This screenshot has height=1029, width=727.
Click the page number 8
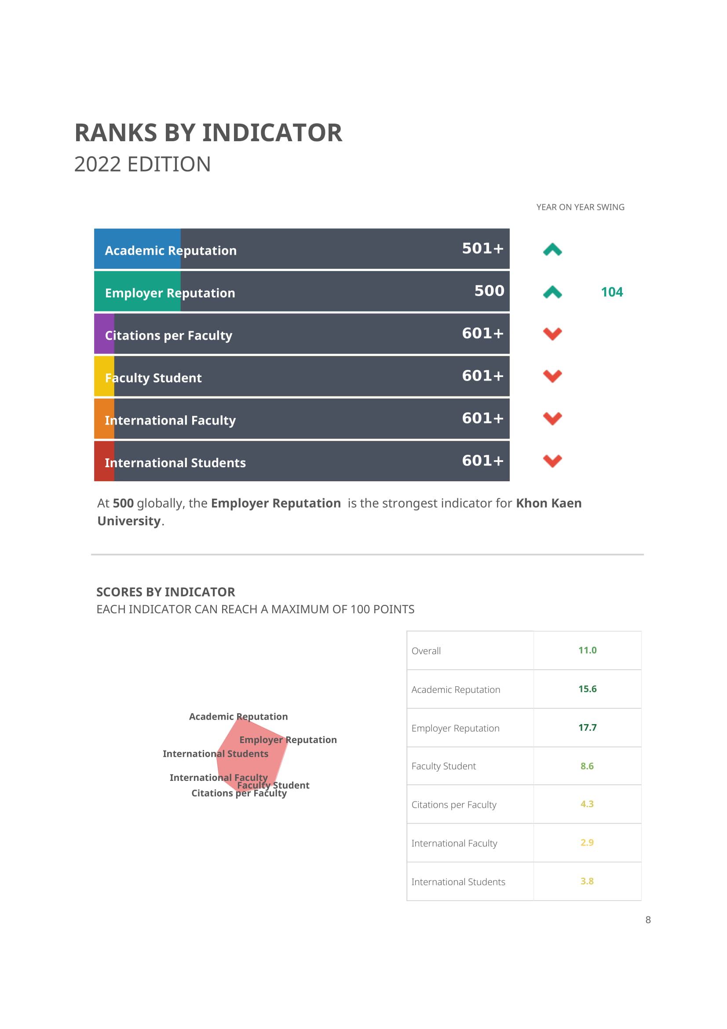[648, 920]
